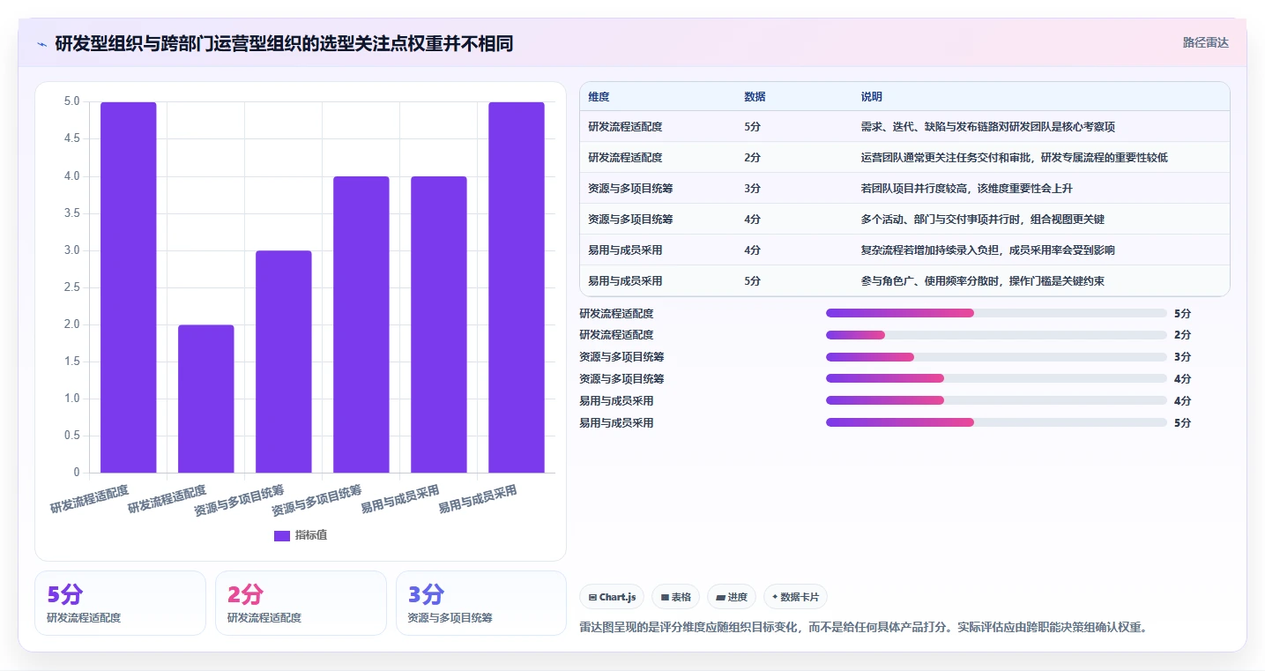Select the 表格 tag chip
The width and height of the screenshot is (1265, 671).
click(675, 597)
